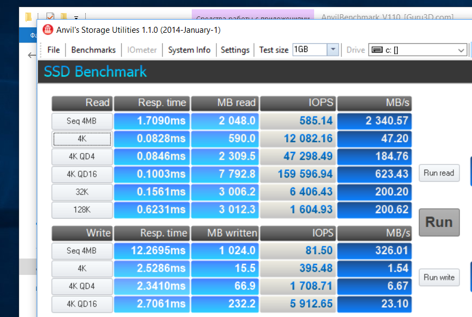Click the 66.9 MB written cell
Screen dimensions: 472x317
pos(225,286)
